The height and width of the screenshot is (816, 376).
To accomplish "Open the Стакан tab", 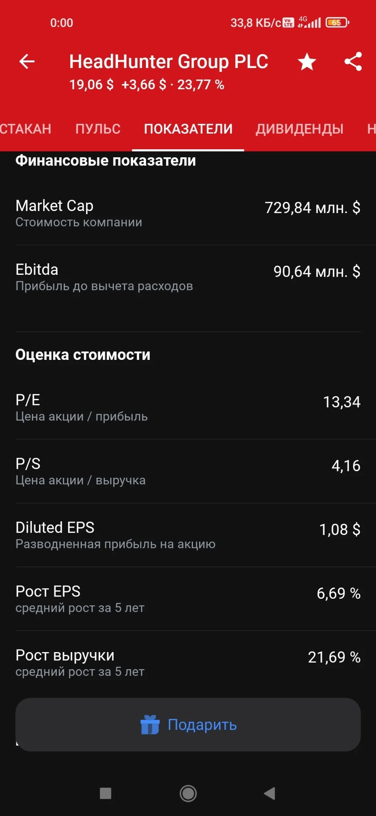I will 25,129.
